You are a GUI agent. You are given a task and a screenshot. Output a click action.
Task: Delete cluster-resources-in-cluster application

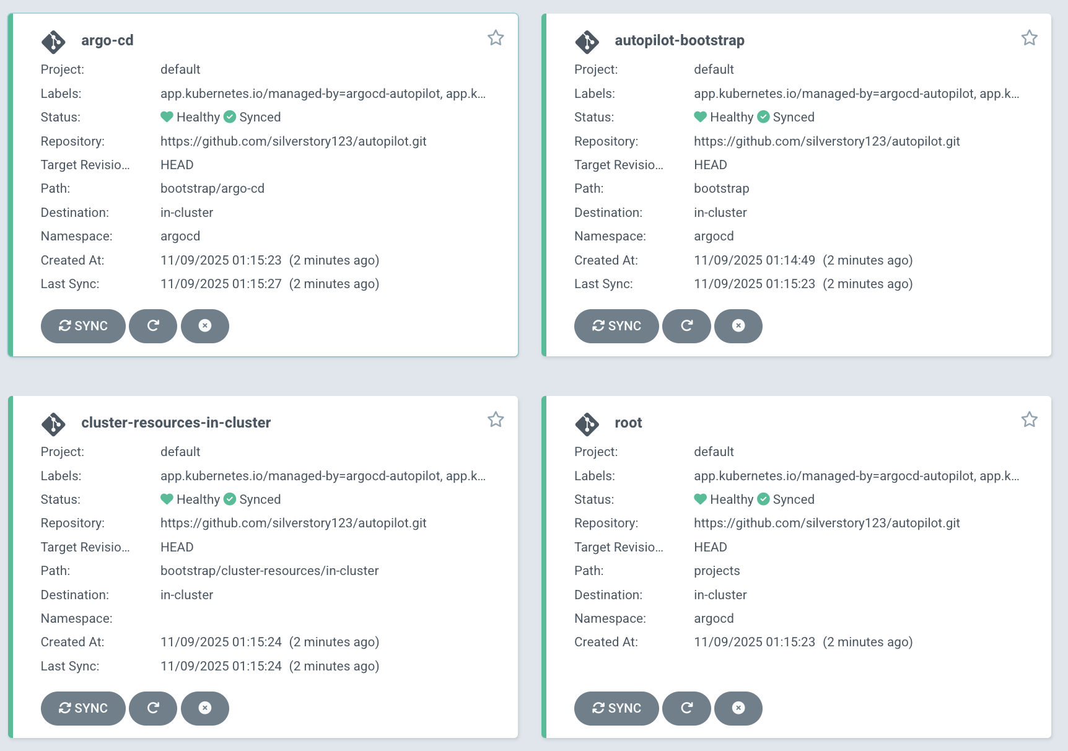[x=205, y=708]
